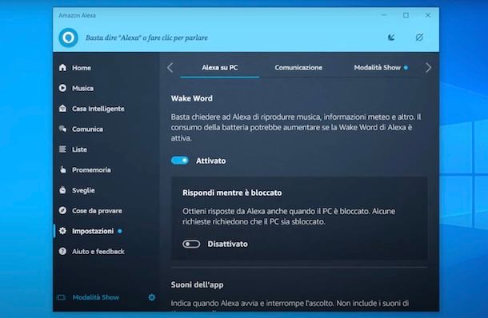The height and width of the screenshot is (318, 488).
Task: Click the Casa Intelligente icon
Action: pos(62,109)
